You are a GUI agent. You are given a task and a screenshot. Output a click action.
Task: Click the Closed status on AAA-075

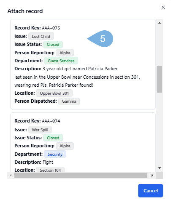[53, 45]
